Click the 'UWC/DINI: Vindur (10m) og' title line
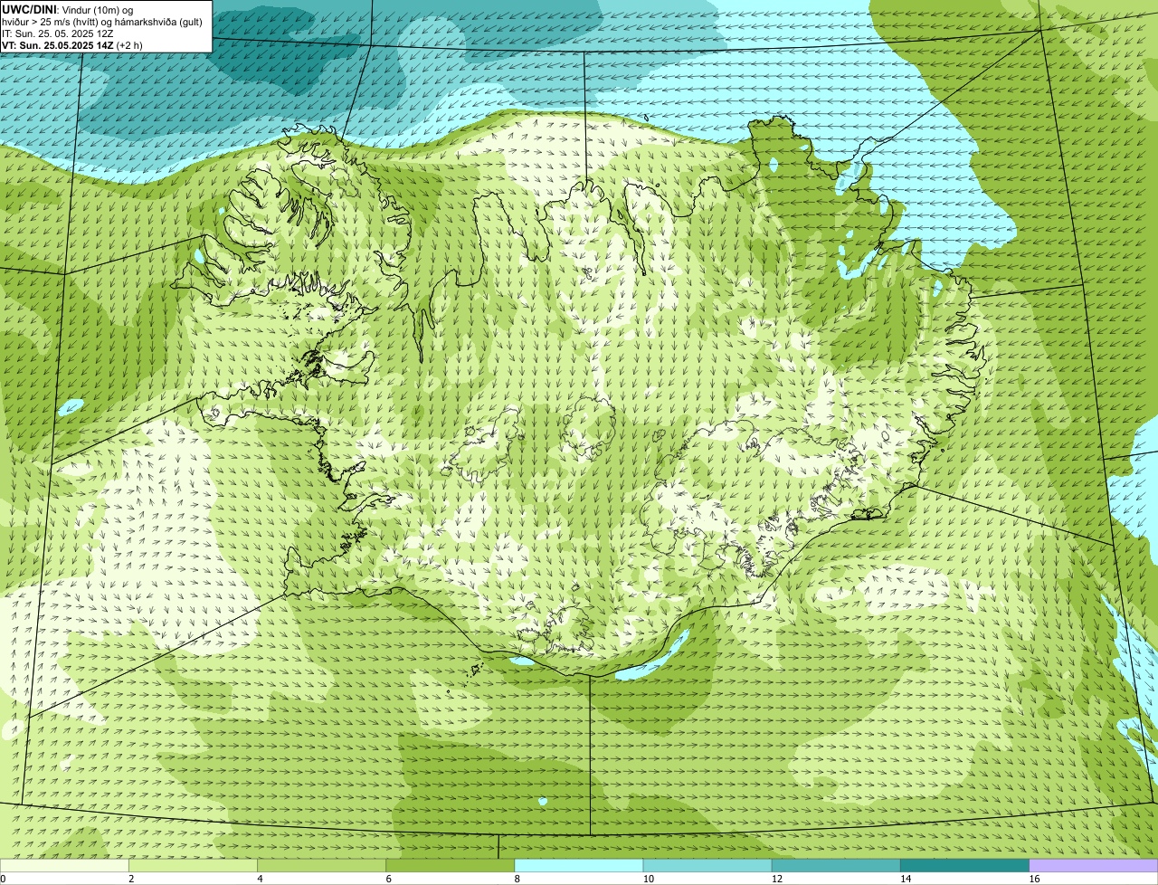The width and height of the screenshot is (1158, 885). tap(68, 9)
